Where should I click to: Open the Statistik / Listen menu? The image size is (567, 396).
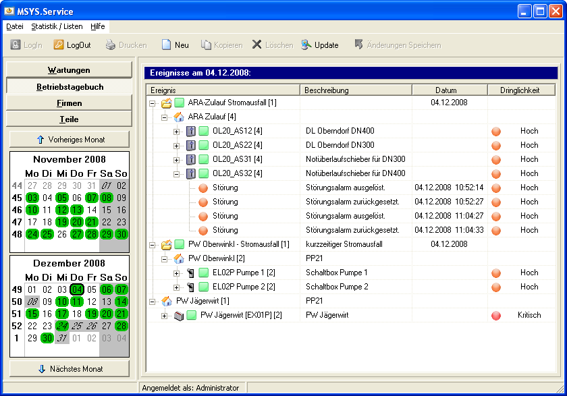click(x=57, y=26)
